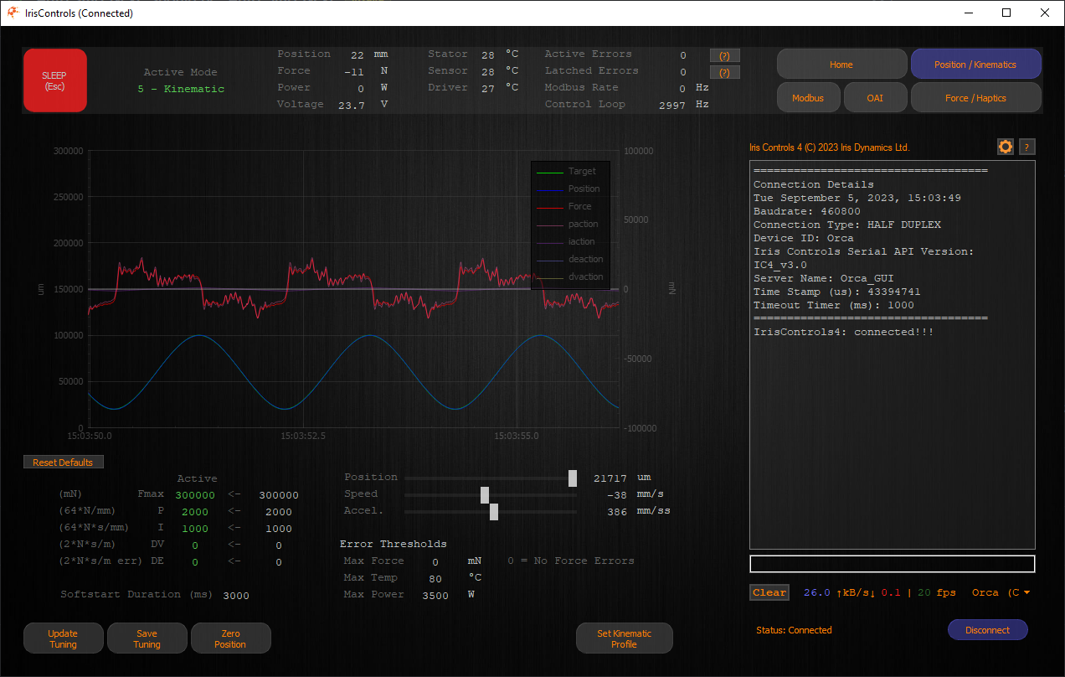Click the Zero Position button
Image resolution: width=1065 pixels, height=677 pixels.
(x=230, y=638)
